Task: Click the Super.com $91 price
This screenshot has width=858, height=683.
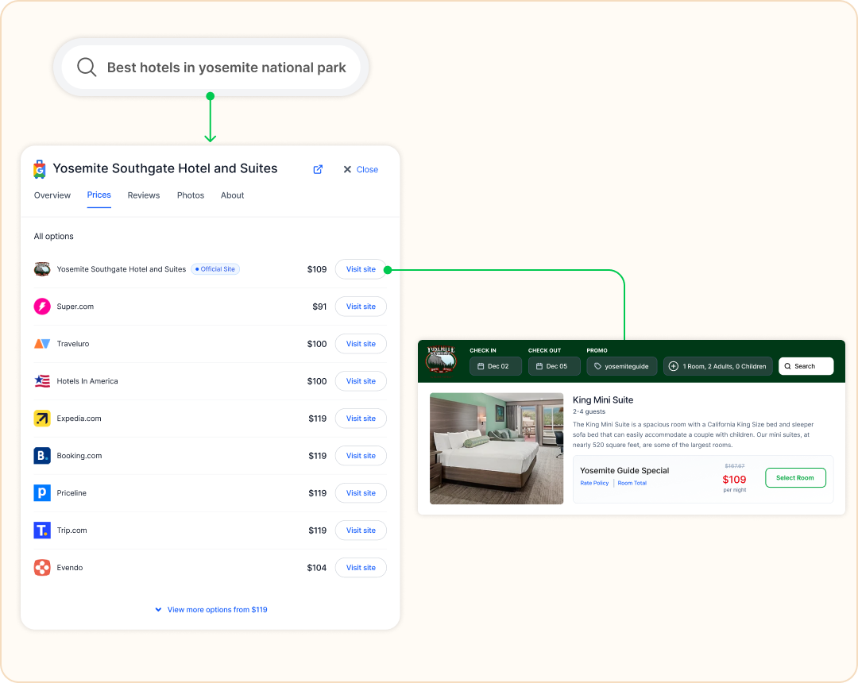Action: tap(319, 307)
